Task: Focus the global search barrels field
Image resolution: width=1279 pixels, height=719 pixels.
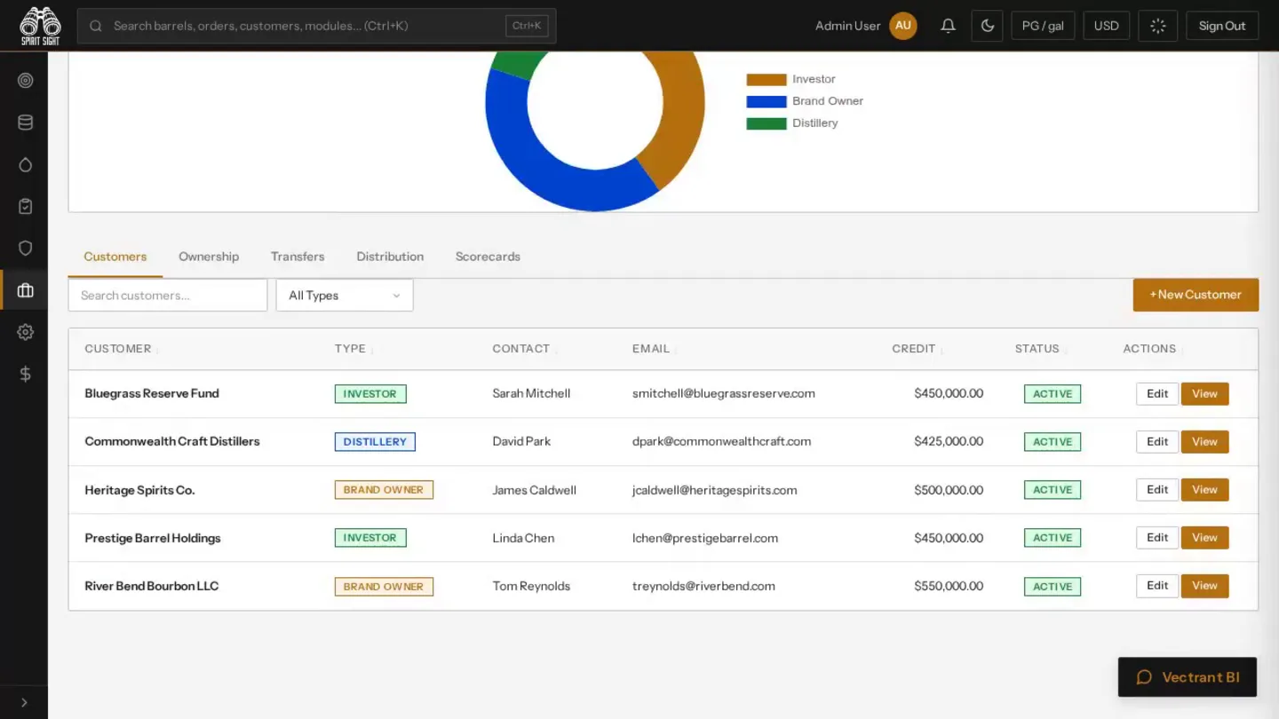Action: 316,26
